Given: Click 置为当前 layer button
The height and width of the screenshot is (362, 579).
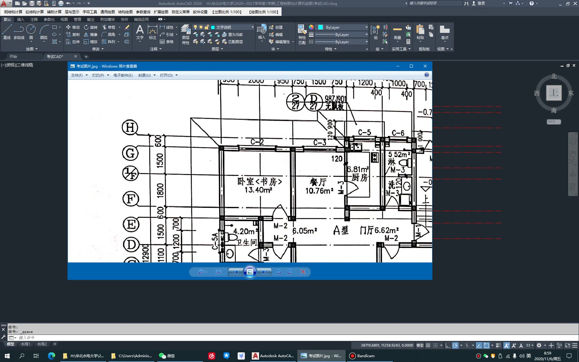Looking at the screenshot, I should pyautogui.click(x=232, y=35).
